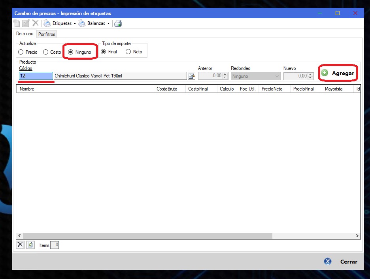Switch to the Por filtros tab
The image size is (370, 279).
click(x=47, y=34)
